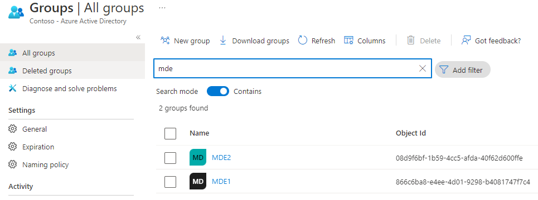This screenshot has height=200, width=538.
Task: Open the MDE1 group link
Action: pyautogui.click(x=221, y=182)
